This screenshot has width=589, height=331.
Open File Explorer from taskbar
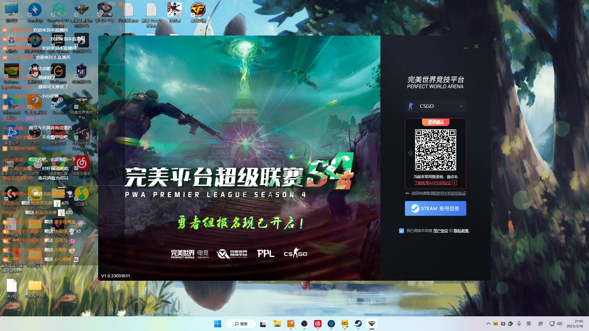277,324
